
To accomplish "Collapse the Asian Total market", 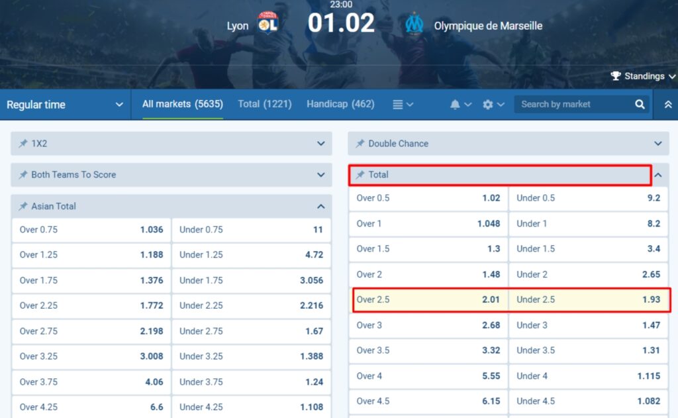I will tap(321, 206).
